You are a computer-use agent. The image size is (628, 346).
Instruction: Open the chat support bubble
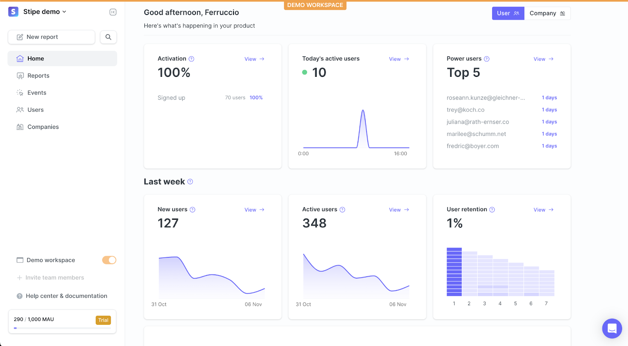[612, 328]
